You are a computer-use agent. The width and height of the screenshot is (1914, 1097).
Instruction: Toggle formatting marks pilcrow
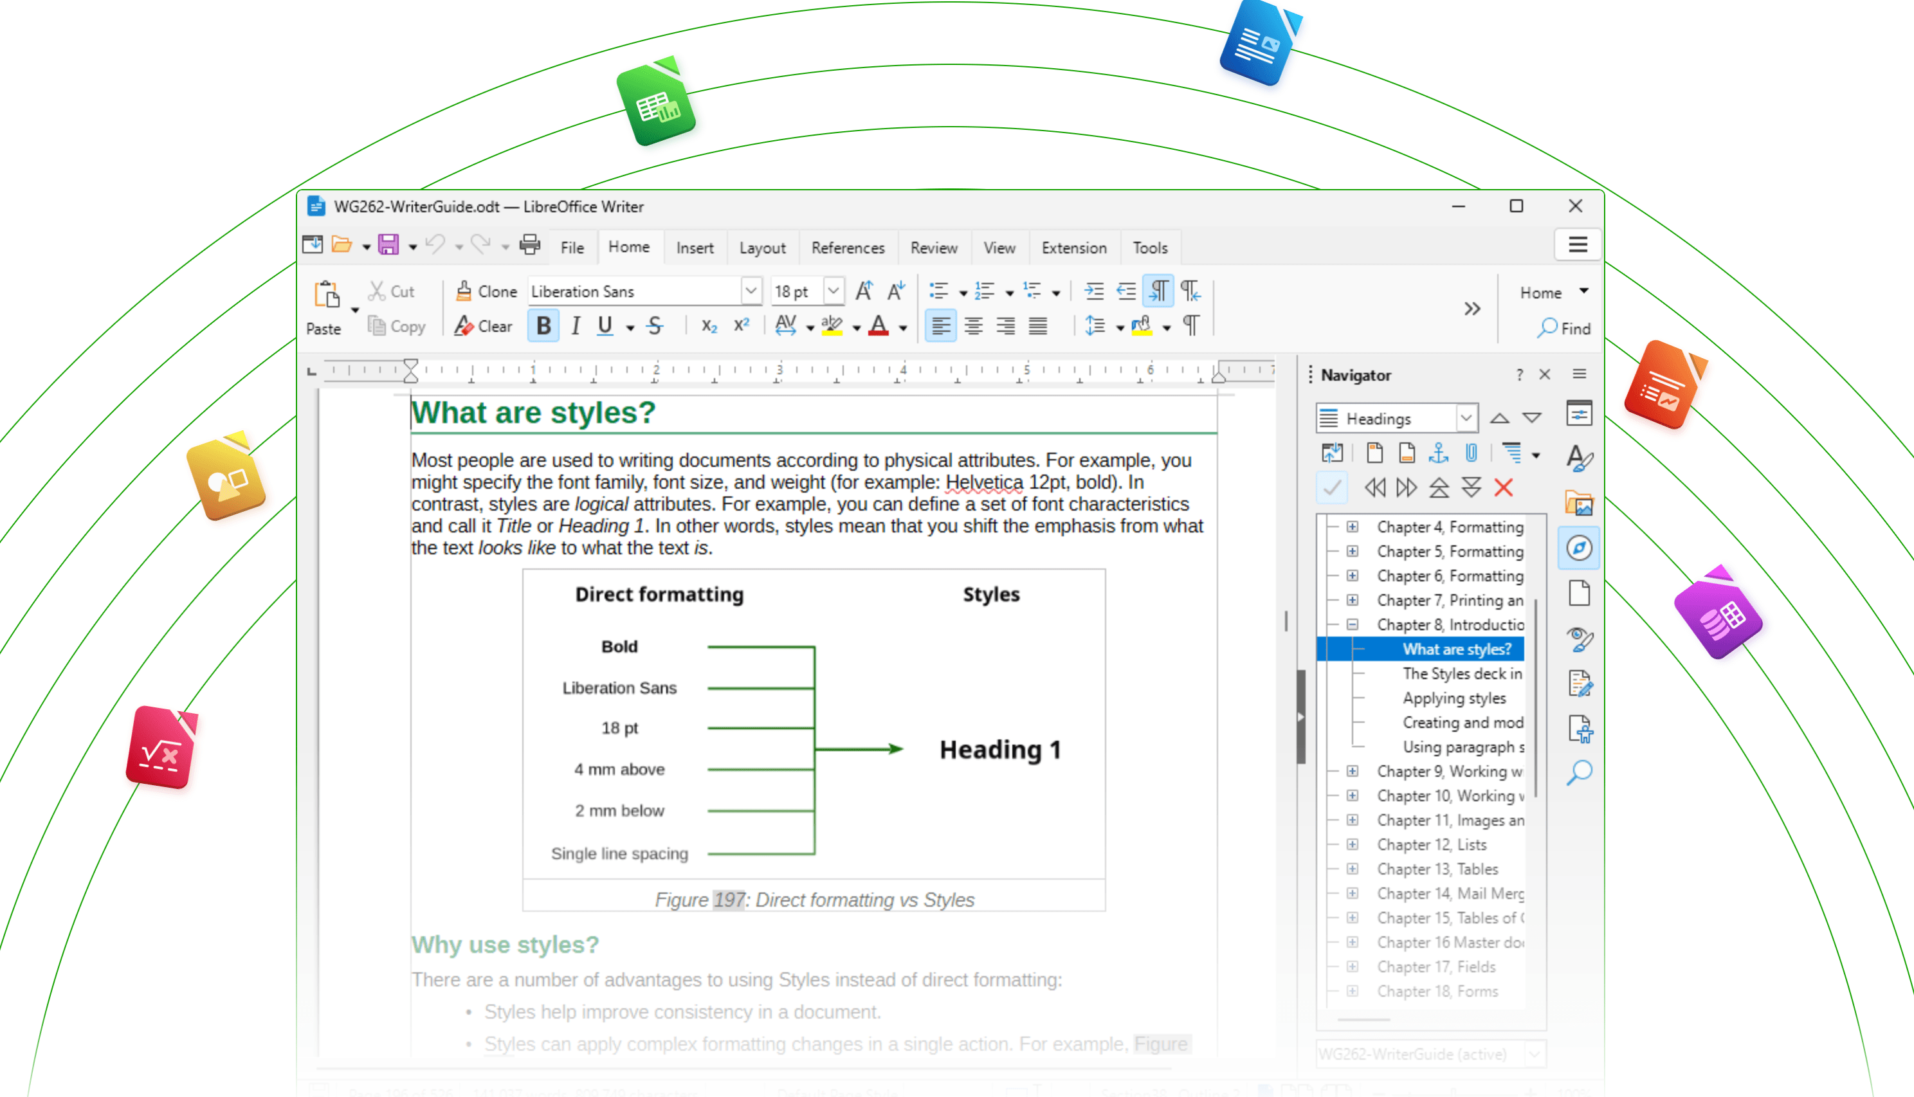(1191, 326)
